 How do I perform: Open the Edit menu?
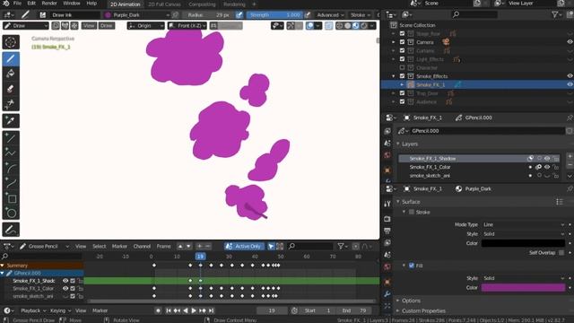point(31,4)
